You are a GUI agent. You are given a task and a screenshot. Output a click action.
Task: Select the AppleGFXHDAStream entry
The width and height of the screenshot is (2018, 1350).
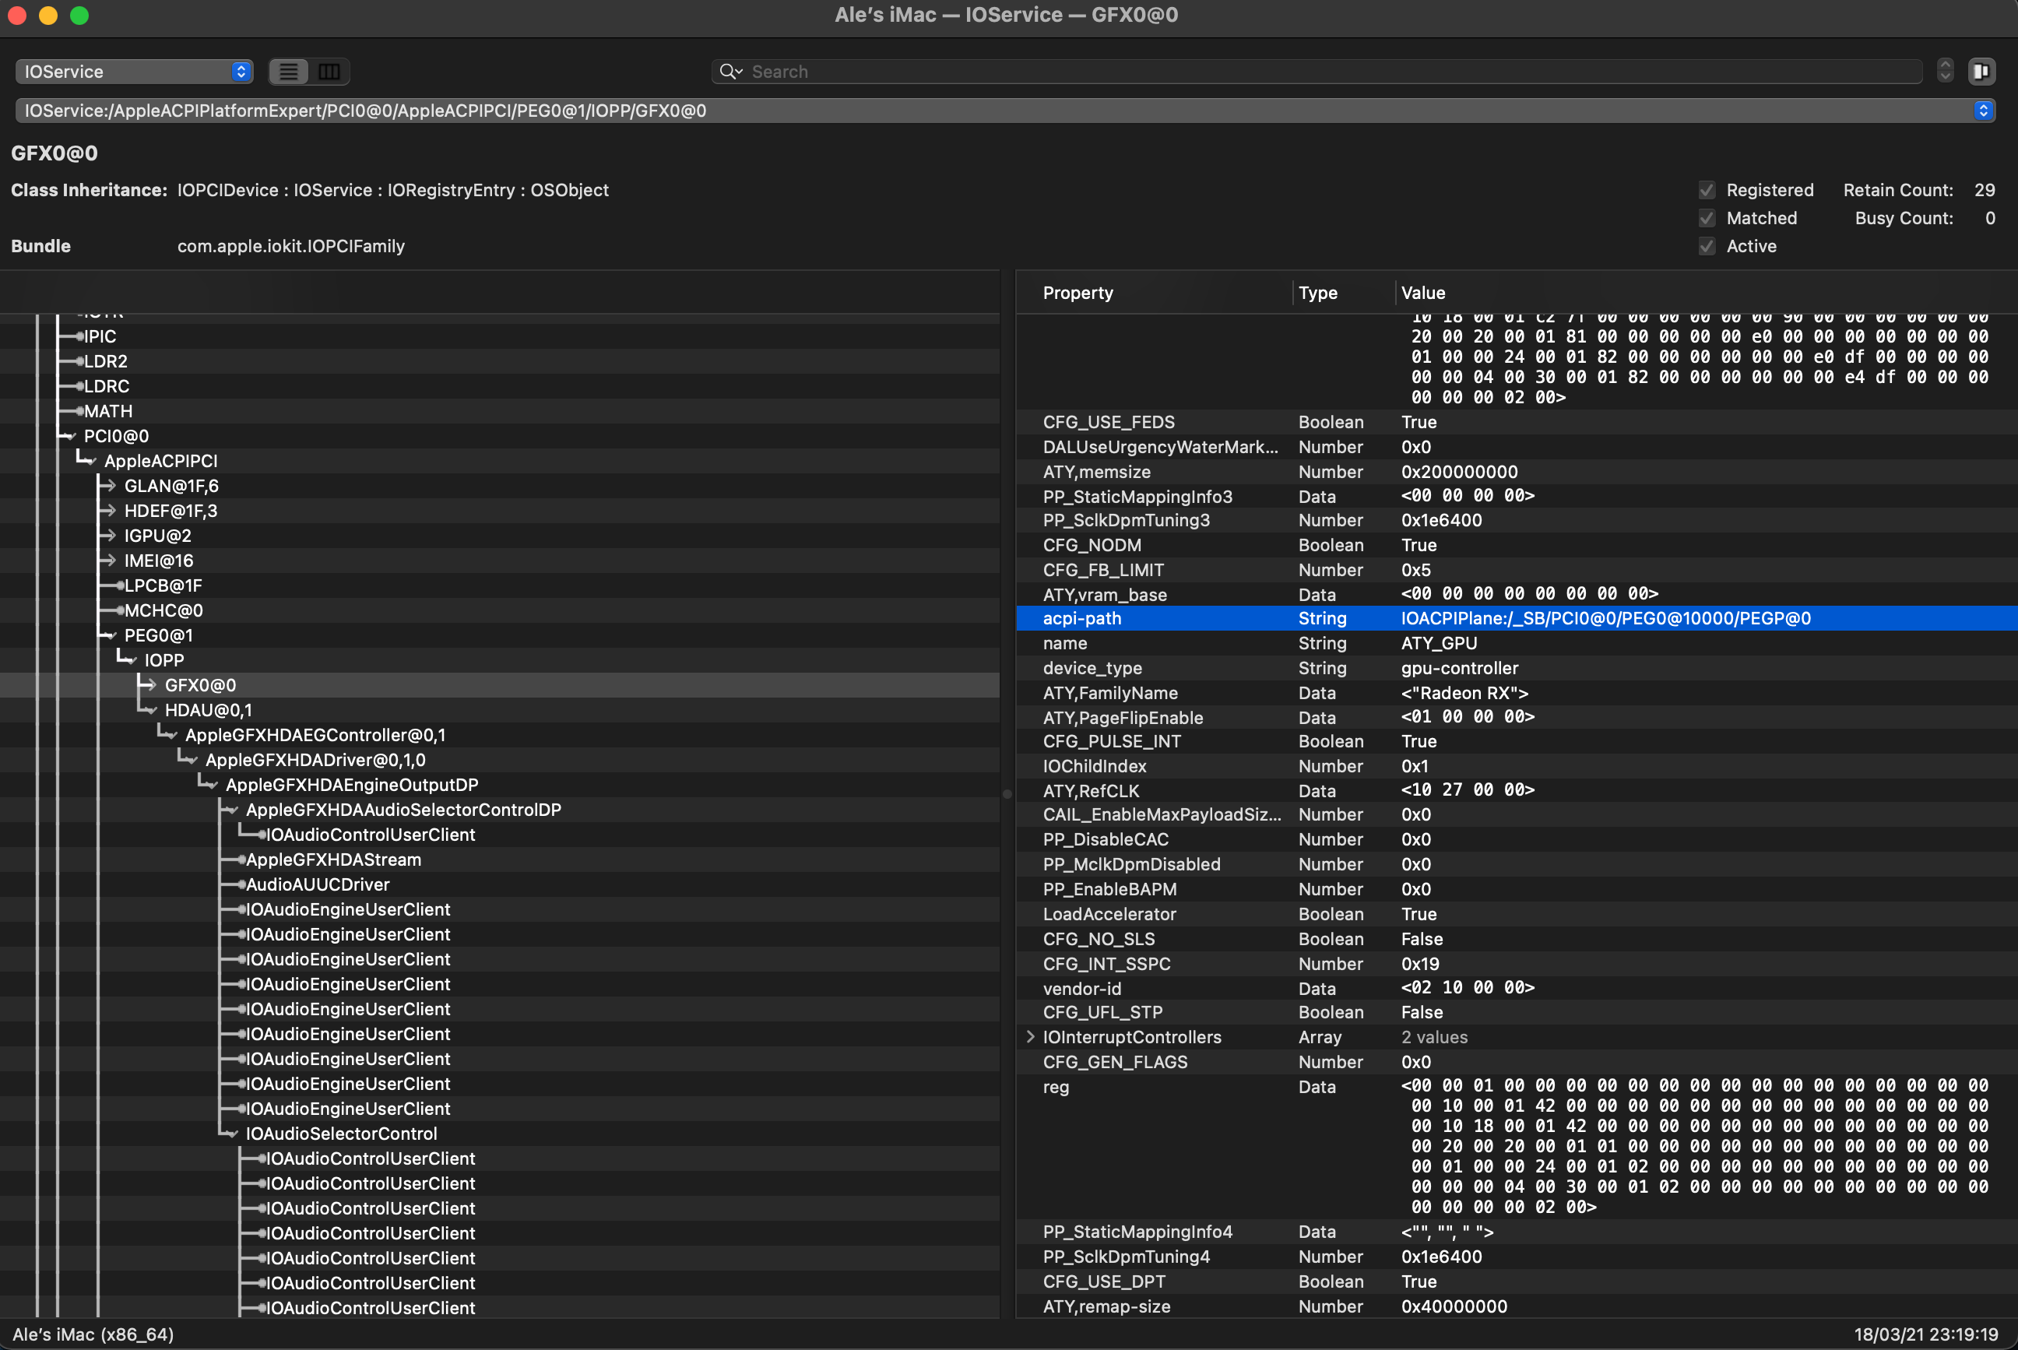tap(333, 860)
